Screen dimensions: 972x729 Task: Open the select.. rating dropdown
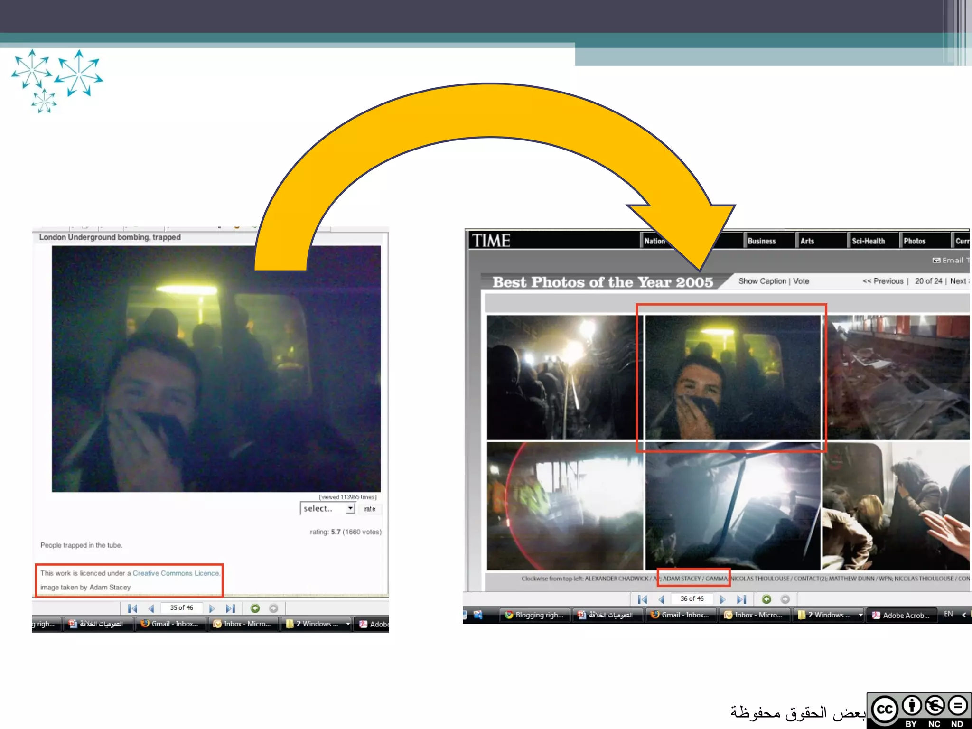tap(327, 508)
